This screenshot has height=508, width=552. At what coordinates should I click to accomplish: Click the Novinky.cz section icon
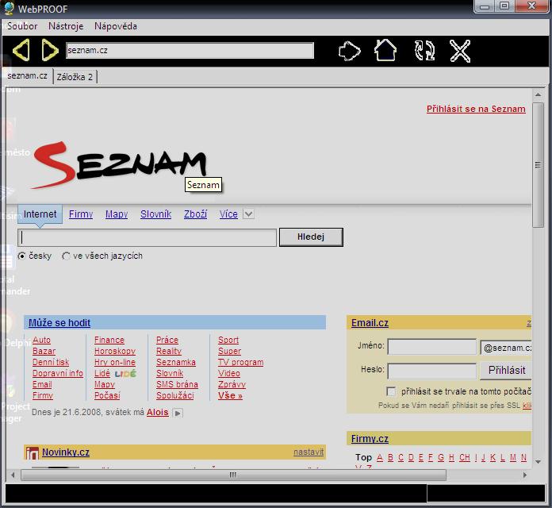click(x=32, y=452)
